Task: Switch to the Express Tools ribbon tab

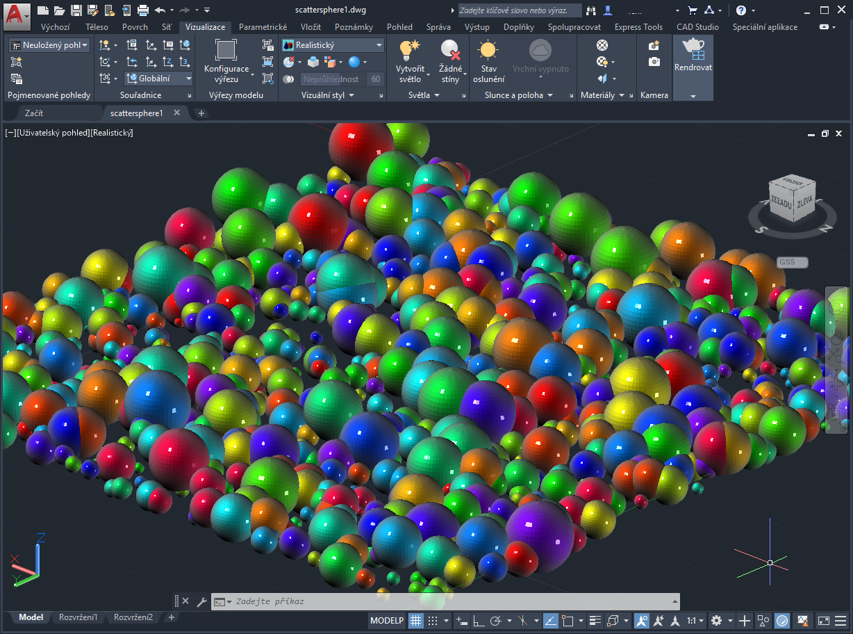Action: click(x=638, y=27)
